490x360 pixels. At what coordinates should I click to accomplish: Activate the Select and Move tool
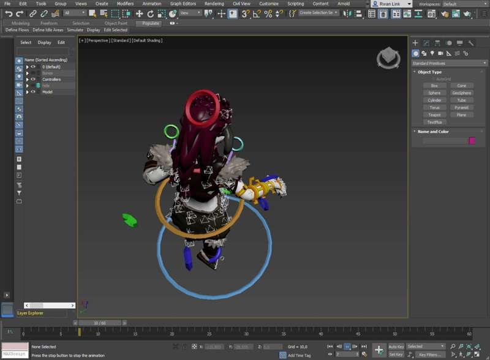tap(140, 13)
